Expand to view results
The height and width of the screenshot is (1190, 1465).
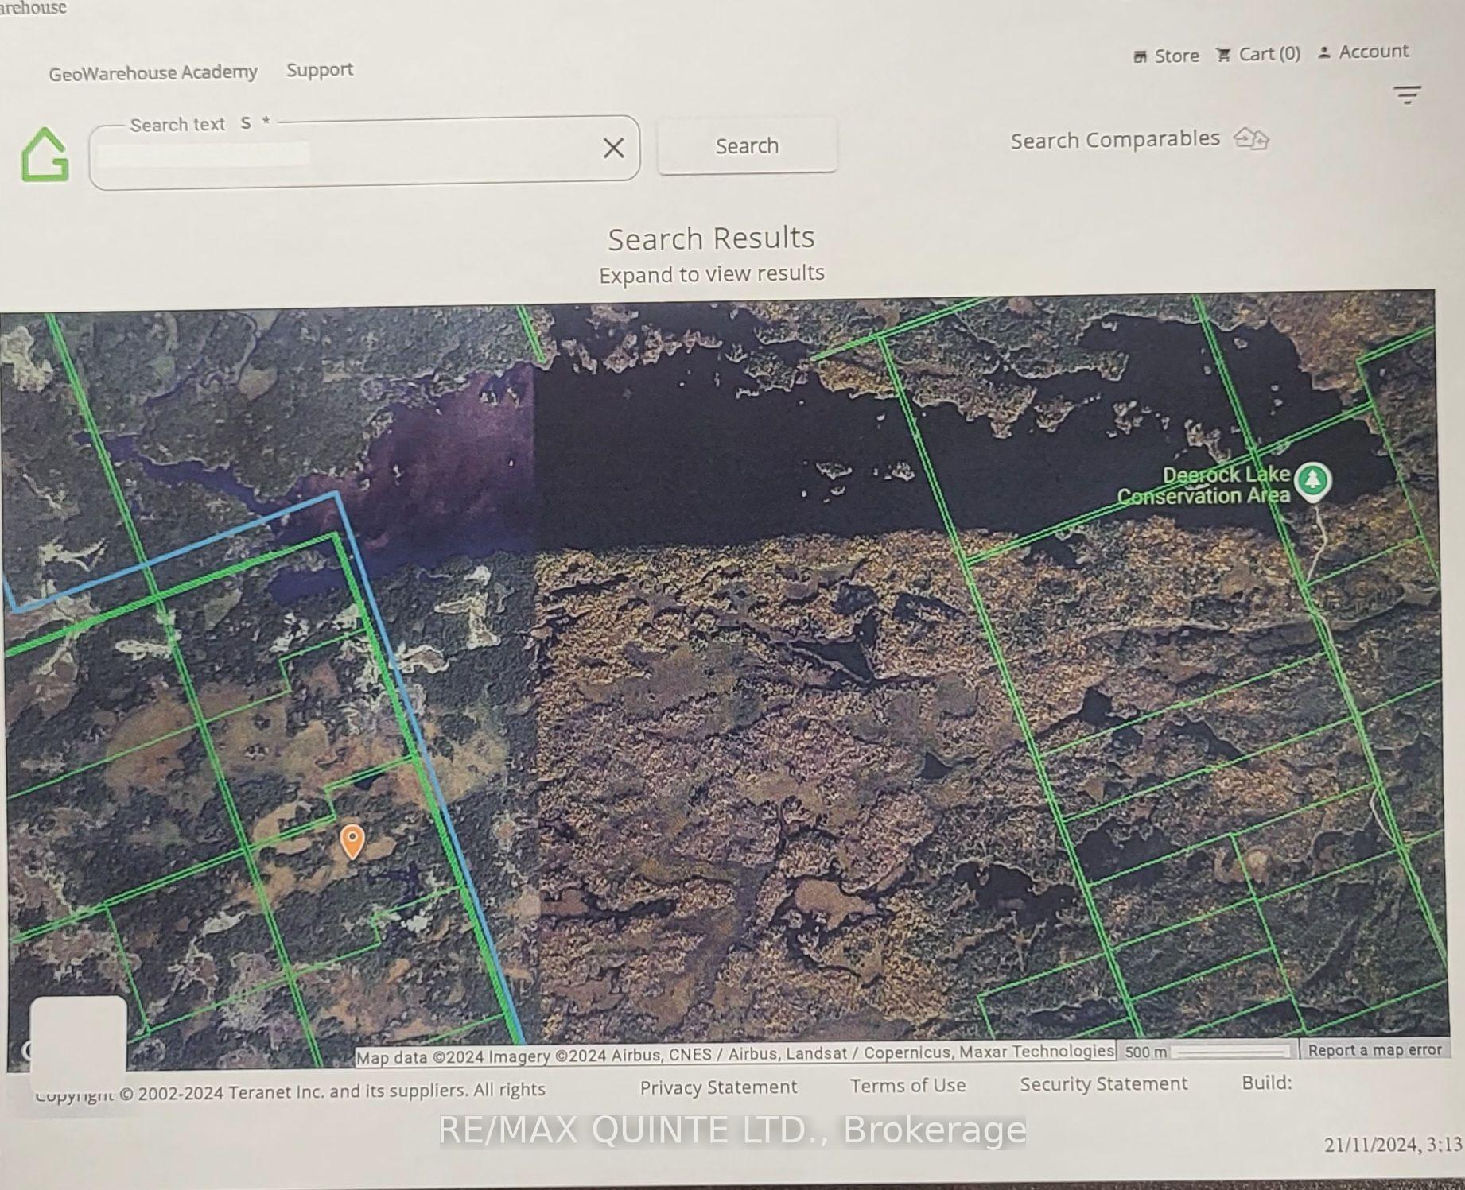point(712,273)
